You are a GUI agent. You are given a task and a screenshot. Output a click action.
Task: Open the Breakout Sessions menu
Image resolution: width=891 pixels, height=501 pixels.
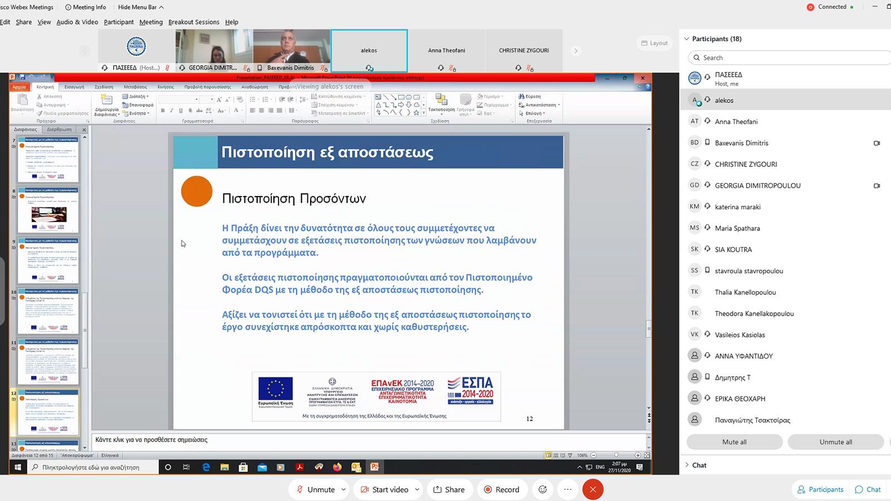(194, 22)
